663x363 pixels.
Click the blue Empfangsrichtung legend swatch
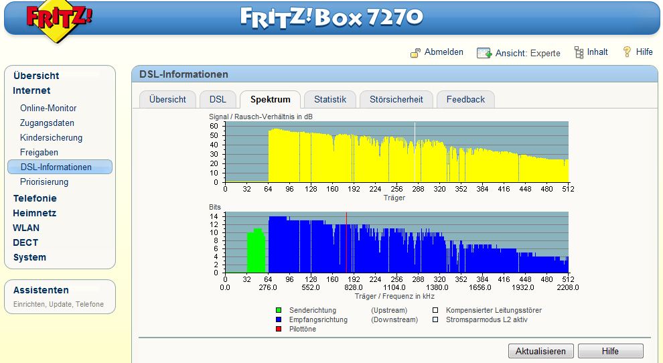pos(279,320)
